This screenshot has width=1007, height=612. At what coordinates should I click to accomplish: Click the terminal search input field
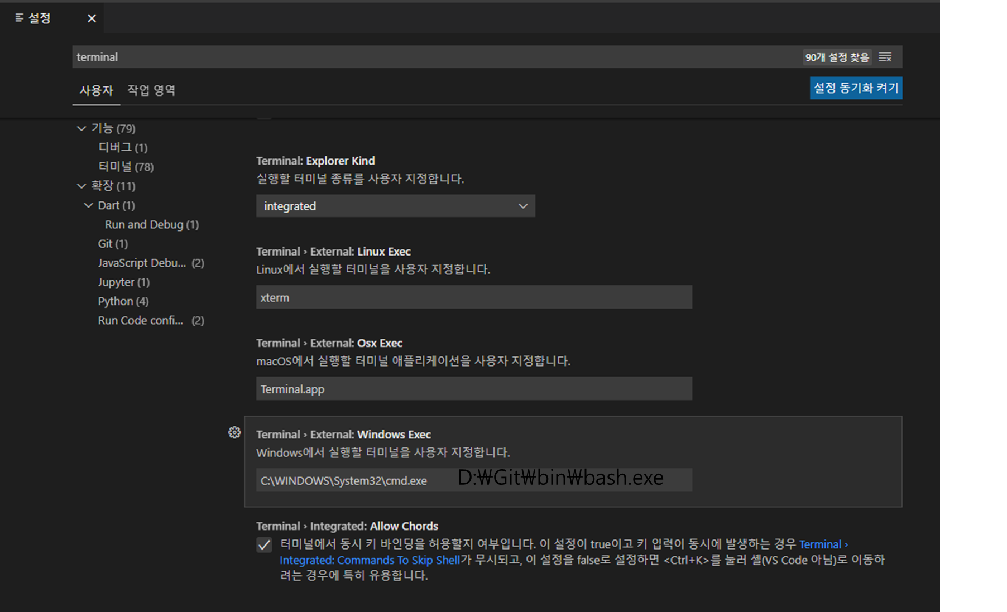(435, 57)
